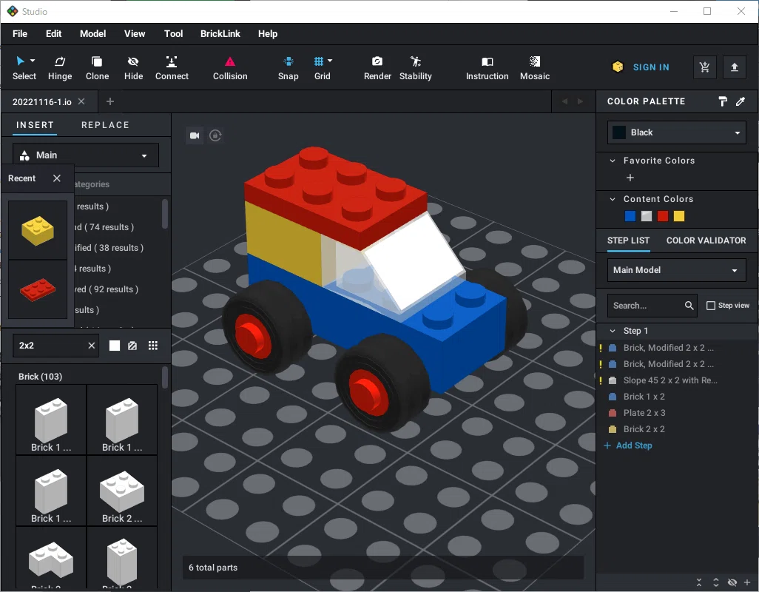Open the Black color dropdown
Screen dimensions: 759x592
(677, 132)
